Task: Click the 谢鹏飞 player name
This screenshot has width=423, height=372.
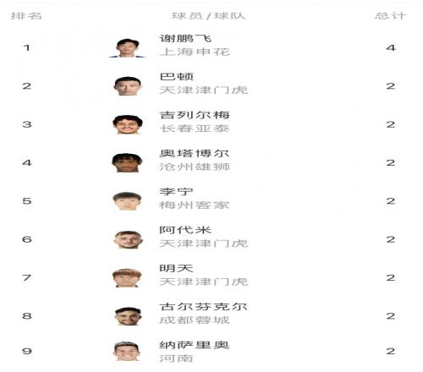Action: pos(185,38)
